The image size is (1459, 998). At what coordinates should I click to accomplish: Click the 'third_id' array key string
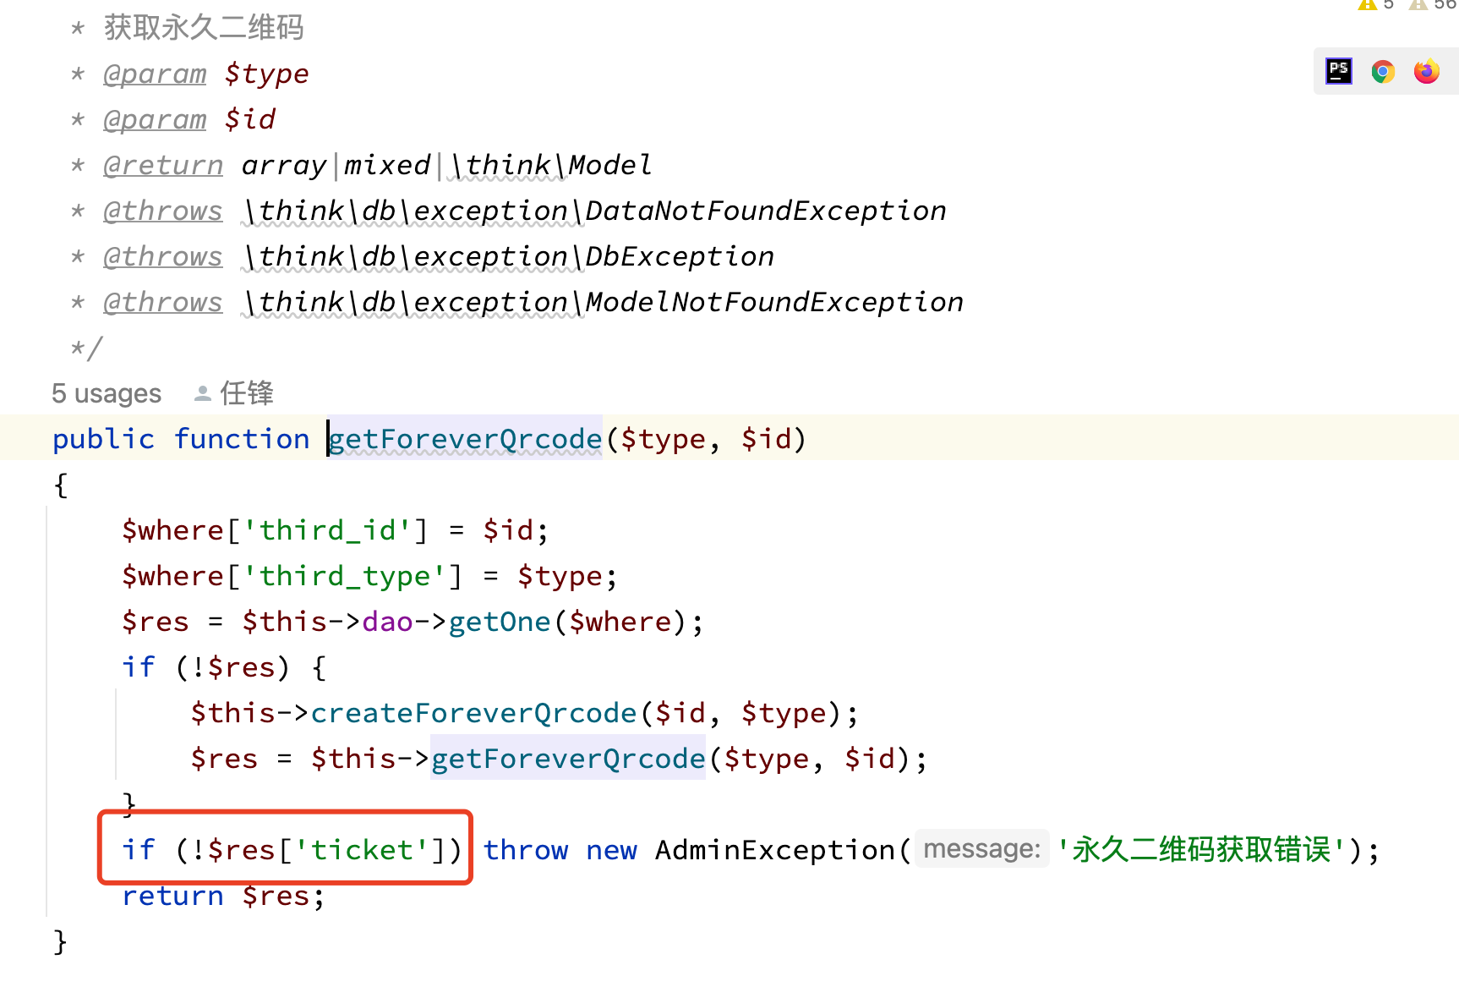coord(328,530)
